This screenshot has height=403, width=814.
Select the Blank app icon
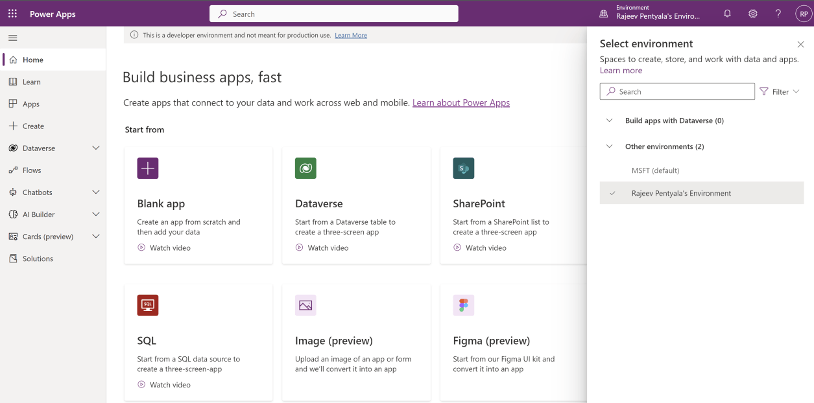coord(147,168)
